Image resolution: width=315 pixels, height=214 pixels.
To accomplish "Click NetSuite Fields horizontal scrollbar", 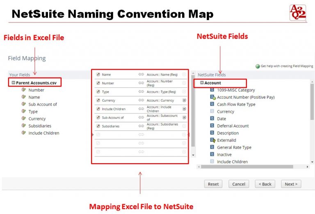I will pyautogui.click(x=247, y=166).
